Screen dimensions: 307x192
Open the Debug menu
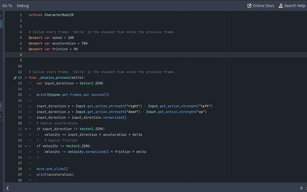coord(23,6)
